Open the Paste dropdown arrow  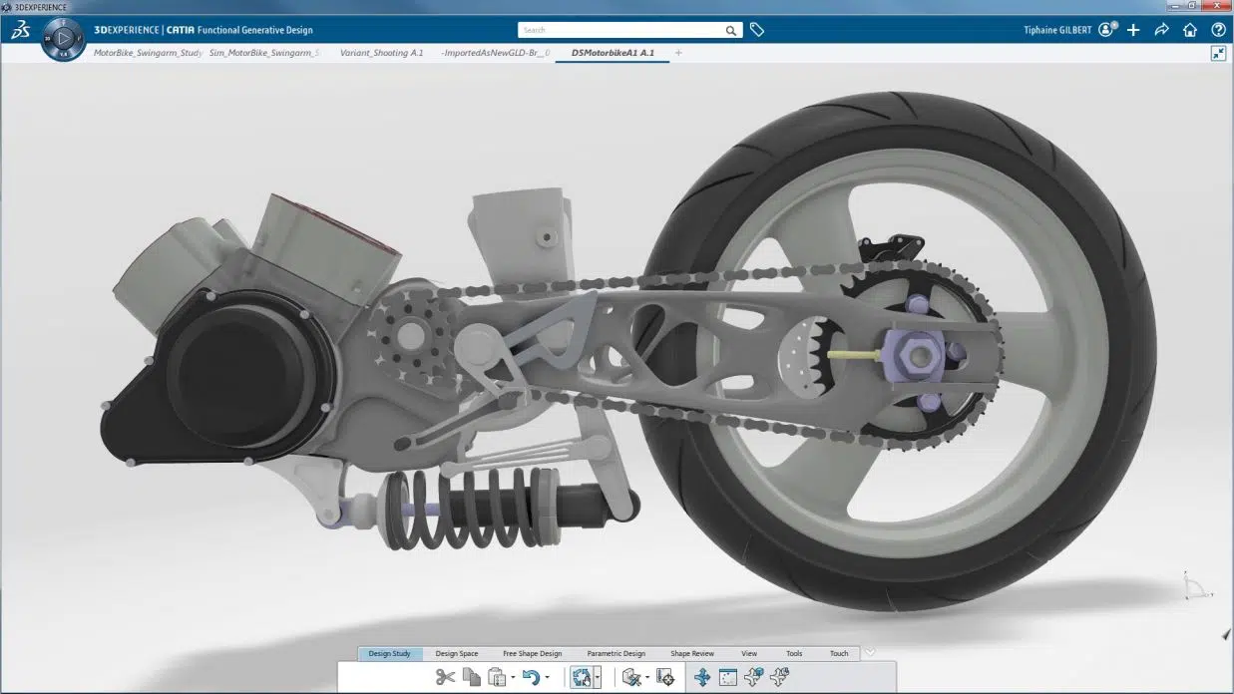[x=513, y=678]
